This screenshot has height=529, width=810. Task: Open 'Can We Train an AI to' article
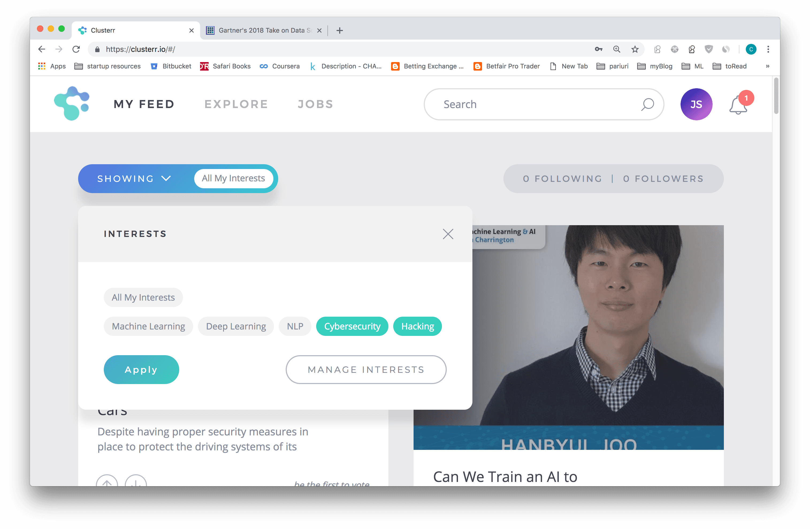pyautogui.click(x=505, y=477)
